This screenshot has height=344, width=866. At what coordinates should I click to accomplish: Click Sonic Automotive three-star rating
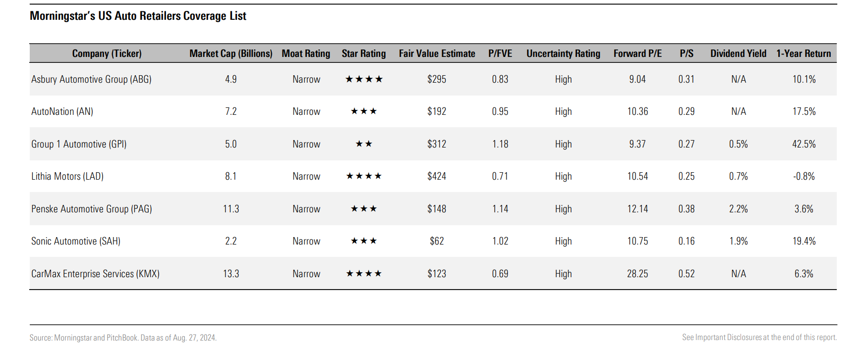click(364, 241)
